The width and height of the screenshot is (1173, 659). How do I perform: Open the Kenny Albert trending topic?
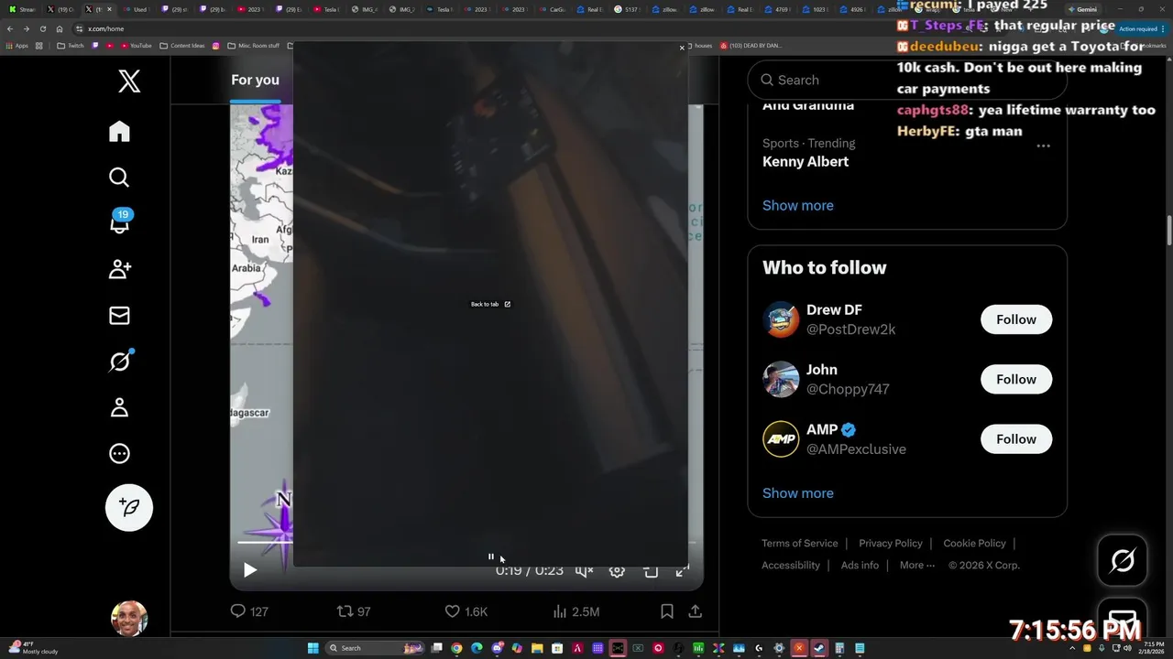[x=806, y=161]
